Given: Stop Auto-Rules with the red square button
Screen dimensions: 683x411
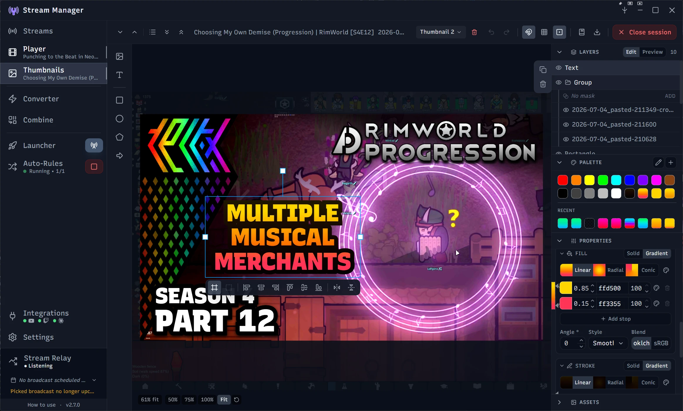Looking at the screenshot, I should [94, 167].
